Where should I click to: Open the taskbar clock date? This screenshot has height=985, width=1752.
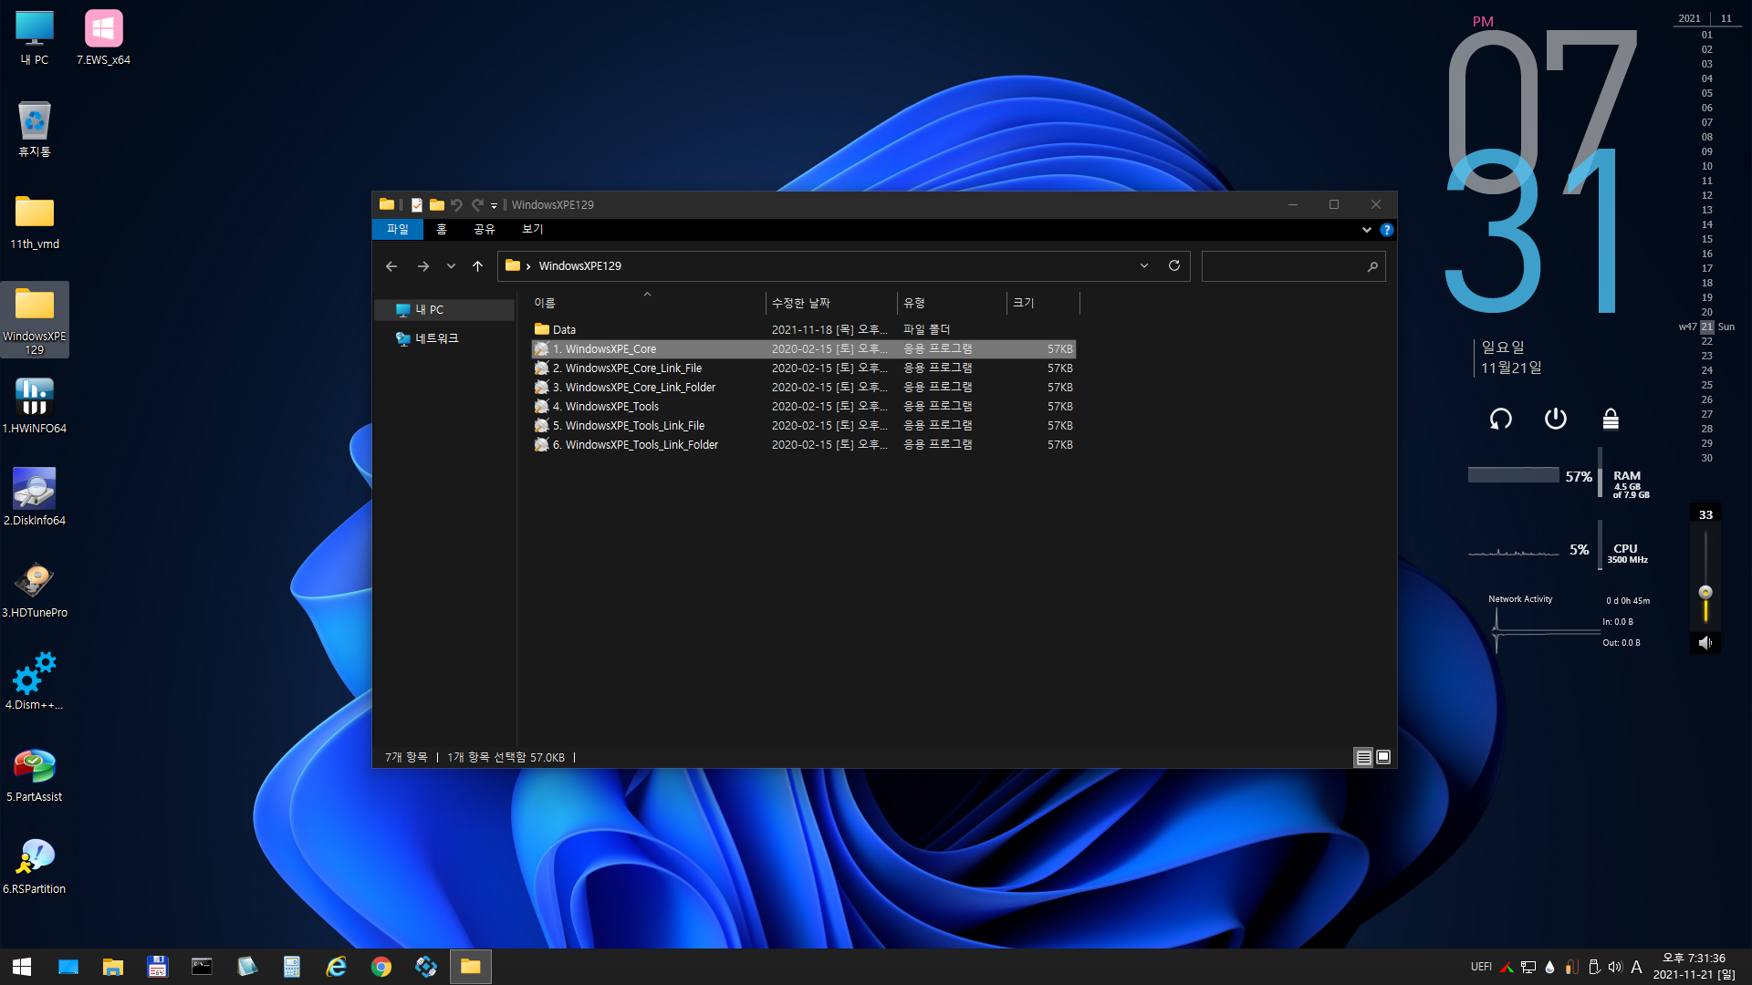[1695, 967]
